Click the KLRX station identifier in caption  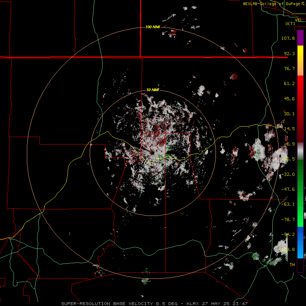tap(193, 304)
